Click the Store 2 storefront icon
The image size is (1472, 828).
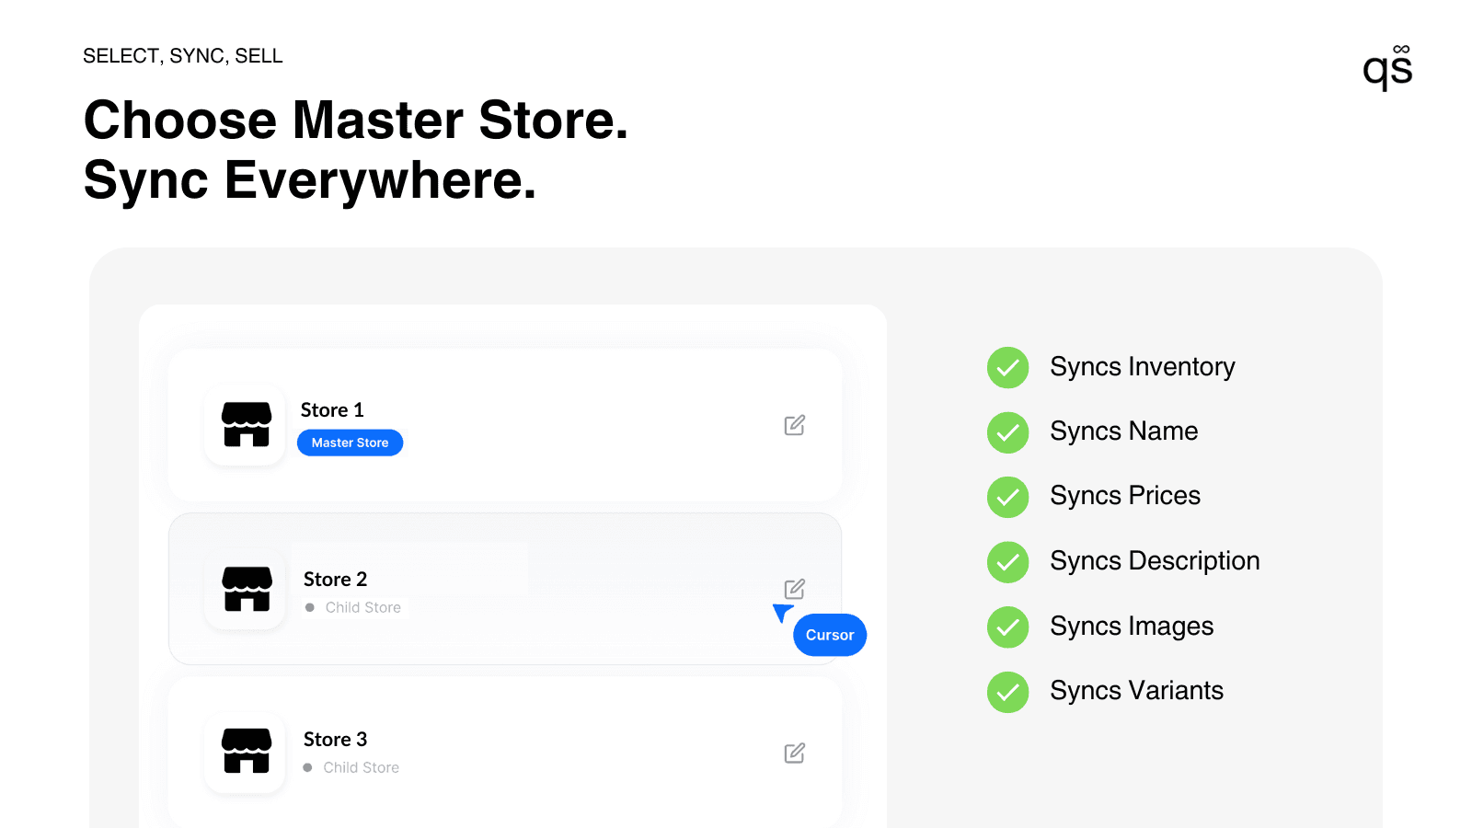point(245,589)
